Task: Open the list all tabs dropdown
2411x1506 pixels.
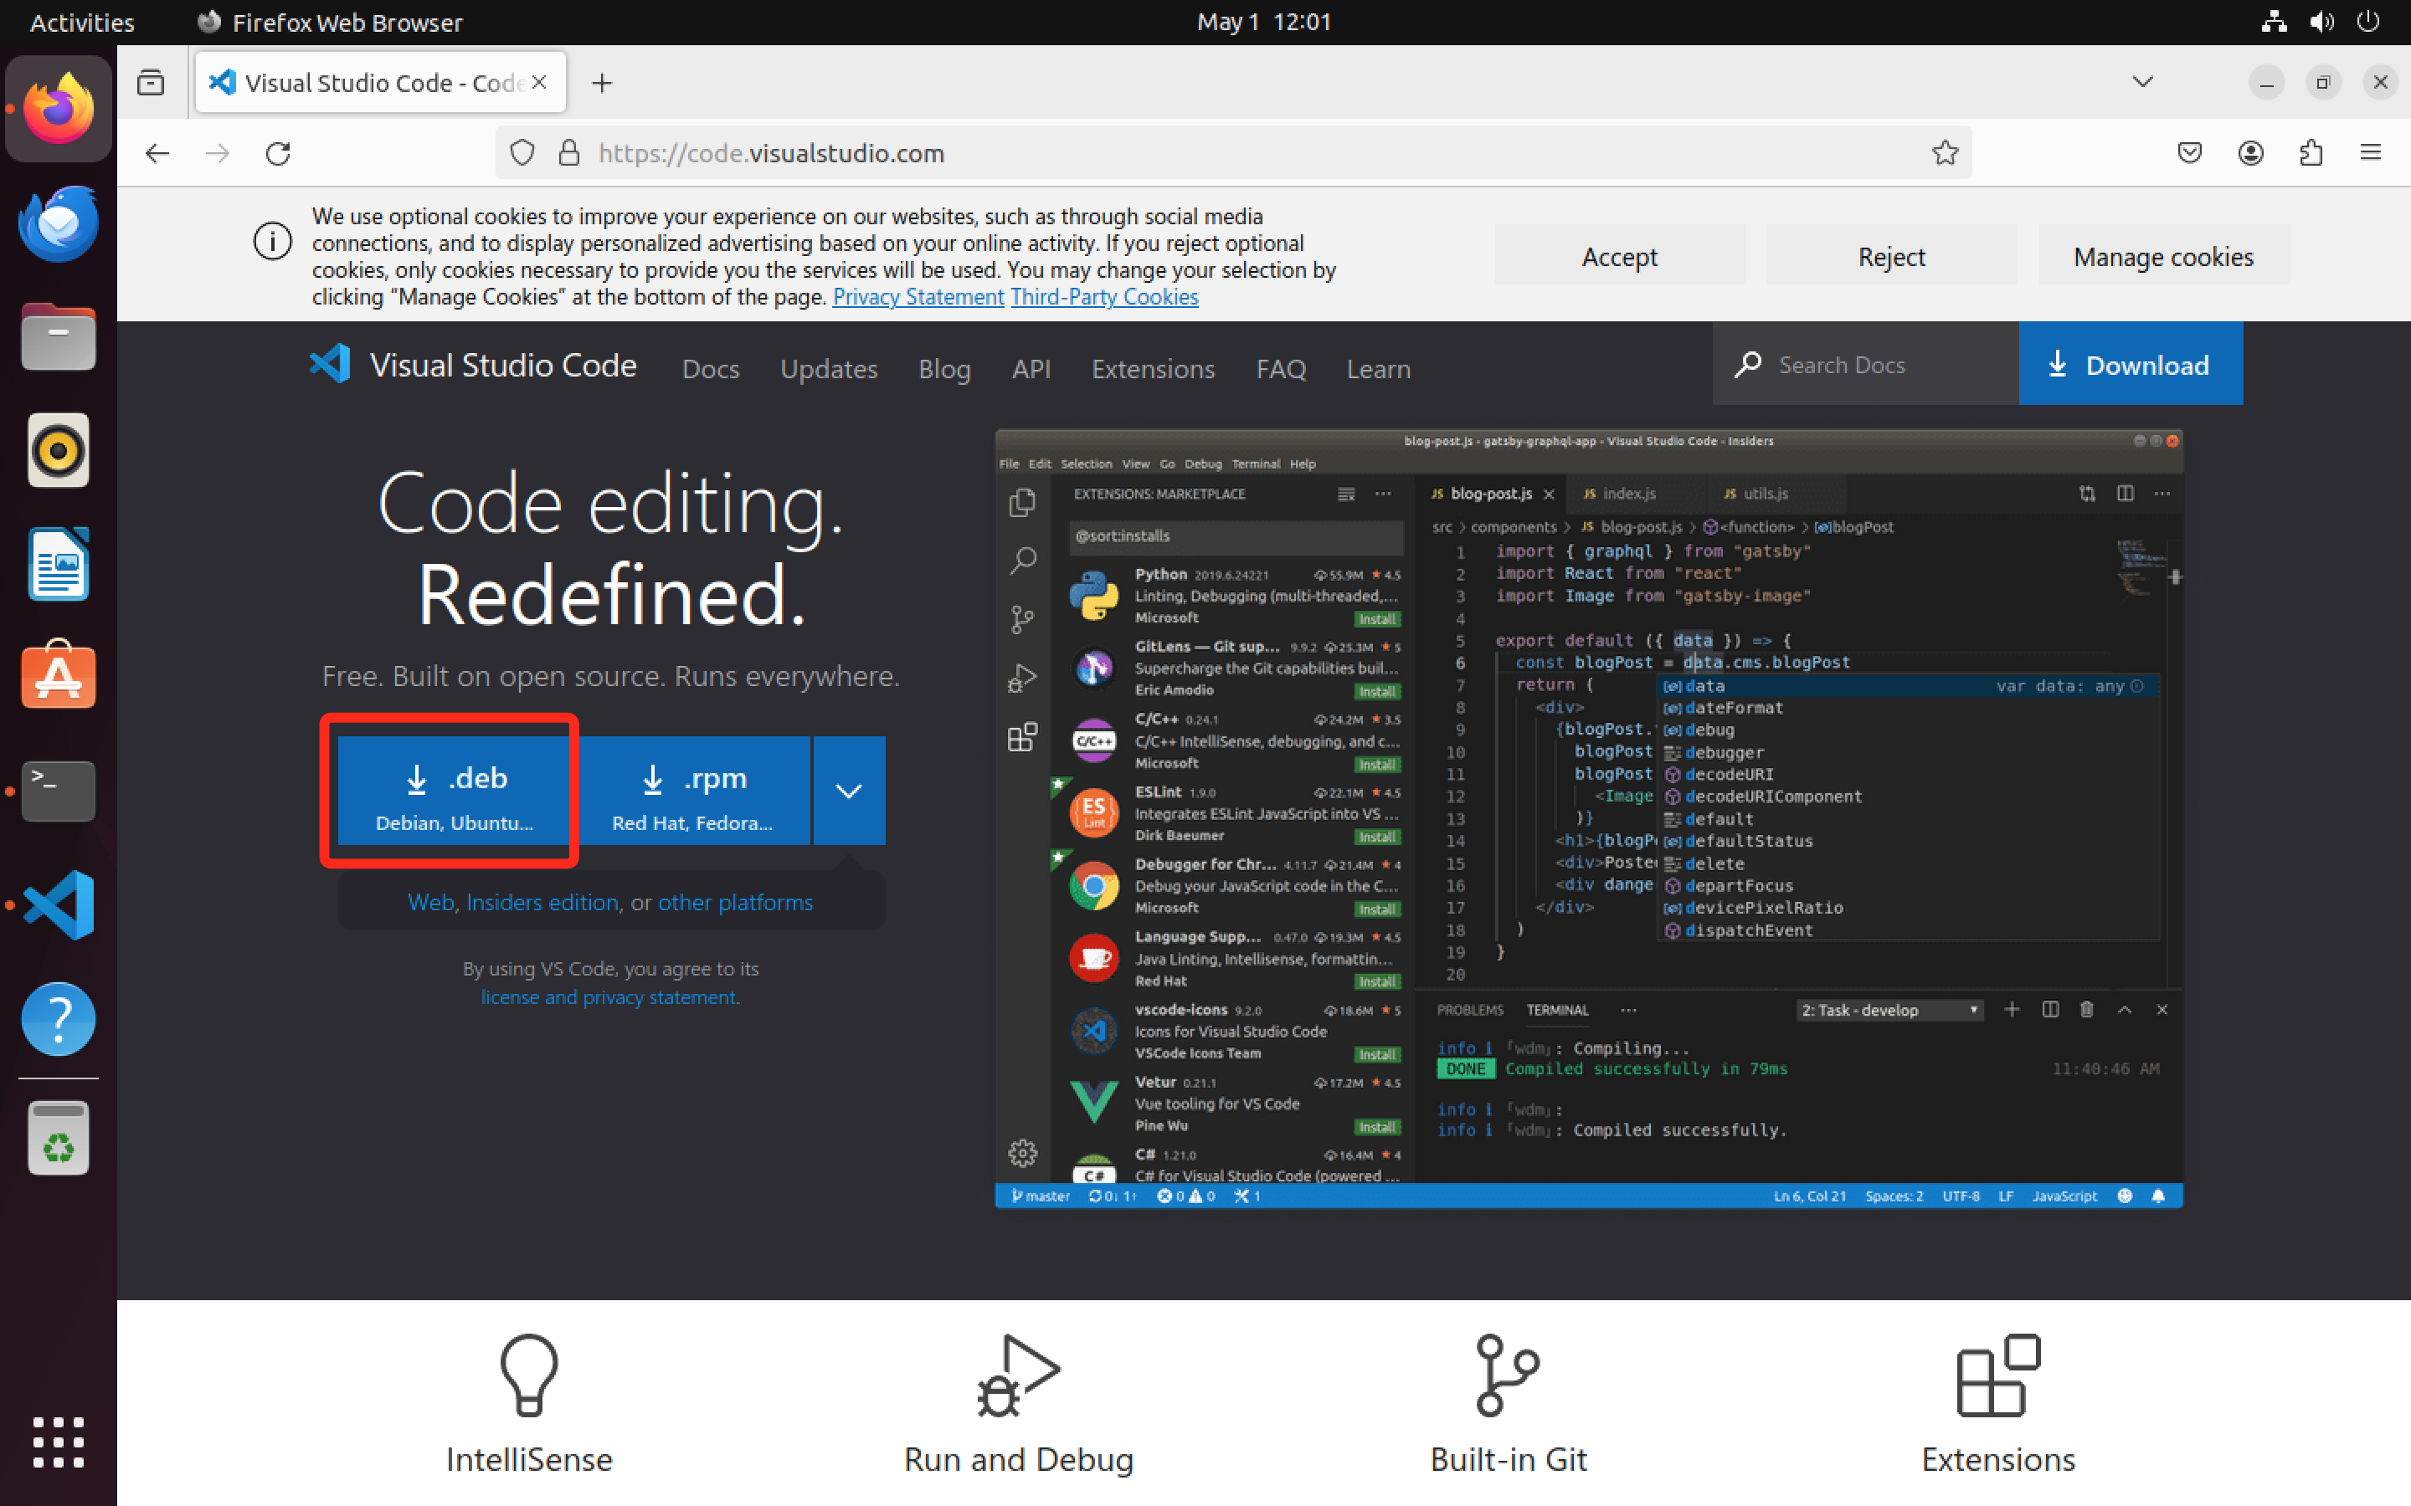Action: [2143, 83]
